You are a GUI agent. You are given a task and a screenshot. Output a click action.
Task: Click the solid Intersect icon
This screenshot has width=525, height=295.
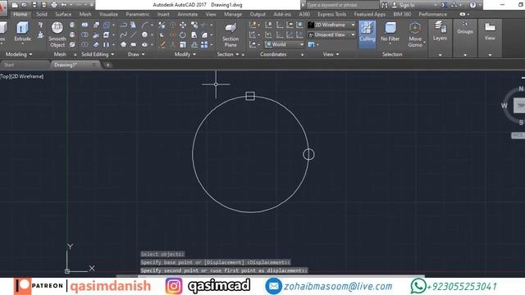pyautogui.click(x=84, y=44)
